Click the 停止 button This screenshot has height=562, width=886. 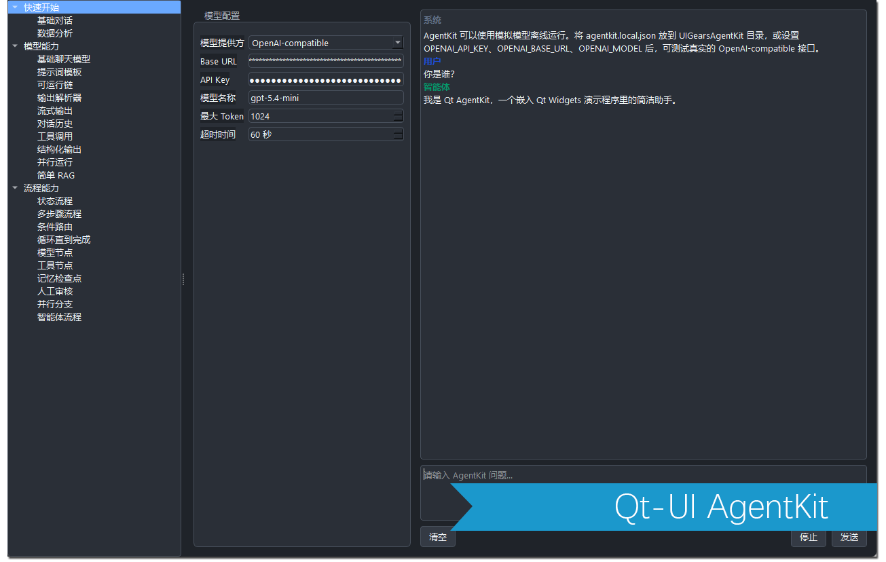click(x=809, y=537)
